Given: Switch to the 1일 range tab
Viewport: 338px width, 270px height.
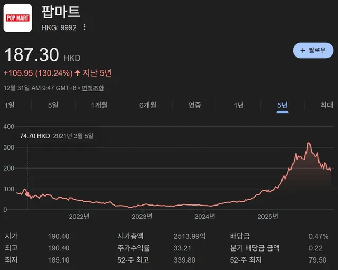Looking at the screenshot, I should [10, 105].
